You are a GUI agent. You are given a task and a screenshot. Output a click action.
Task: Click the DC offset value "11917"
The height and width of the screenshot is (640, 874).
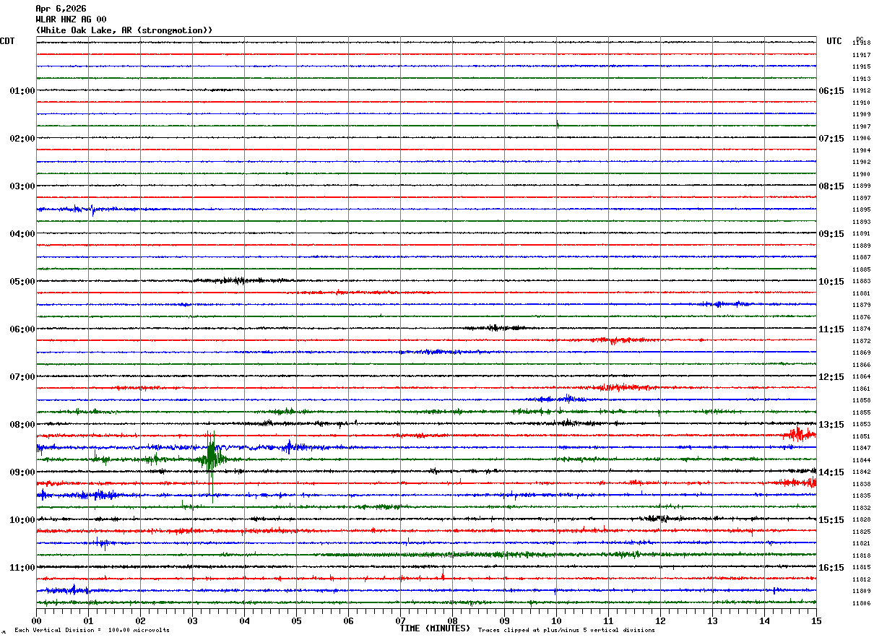coord(861,56)
